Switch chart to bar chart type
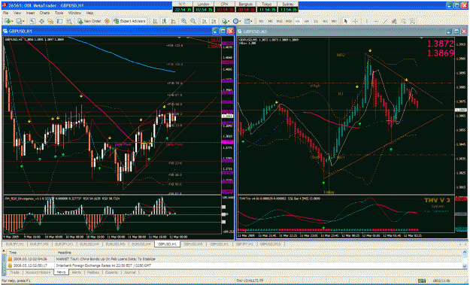Image resolution: width=470 pixels, height=285 pixels. click(155, 21)
